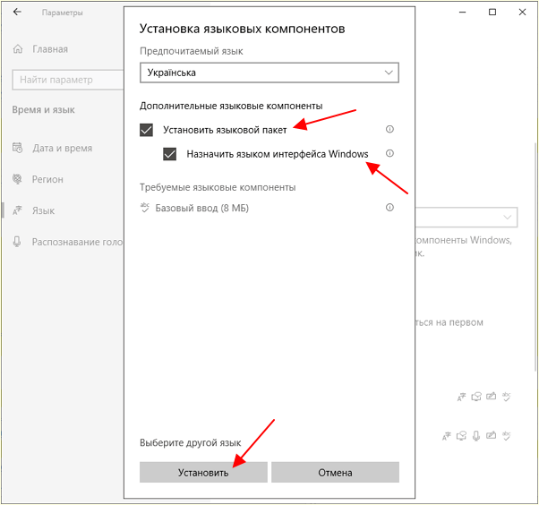Click Базовый ввод (8 МБ) text
Viewport: 539px width, 505px height.
(202, 208)
